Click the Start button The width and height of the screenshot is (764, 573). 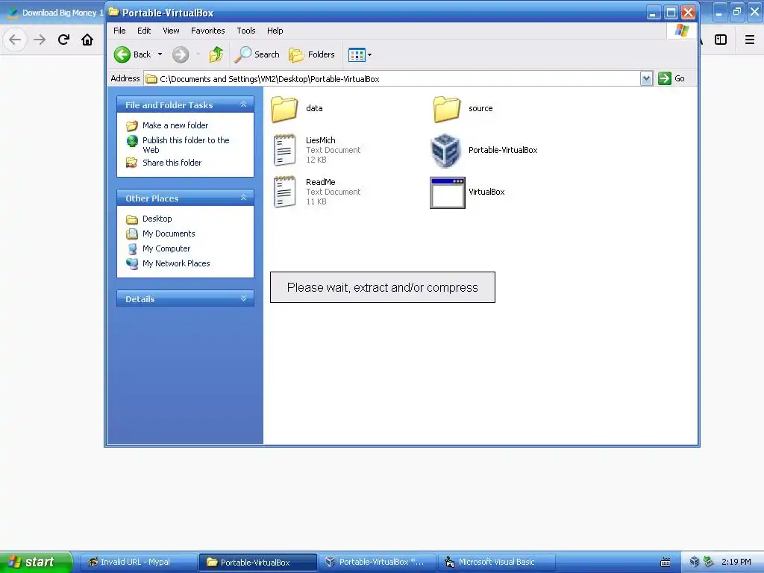[36, 562]
